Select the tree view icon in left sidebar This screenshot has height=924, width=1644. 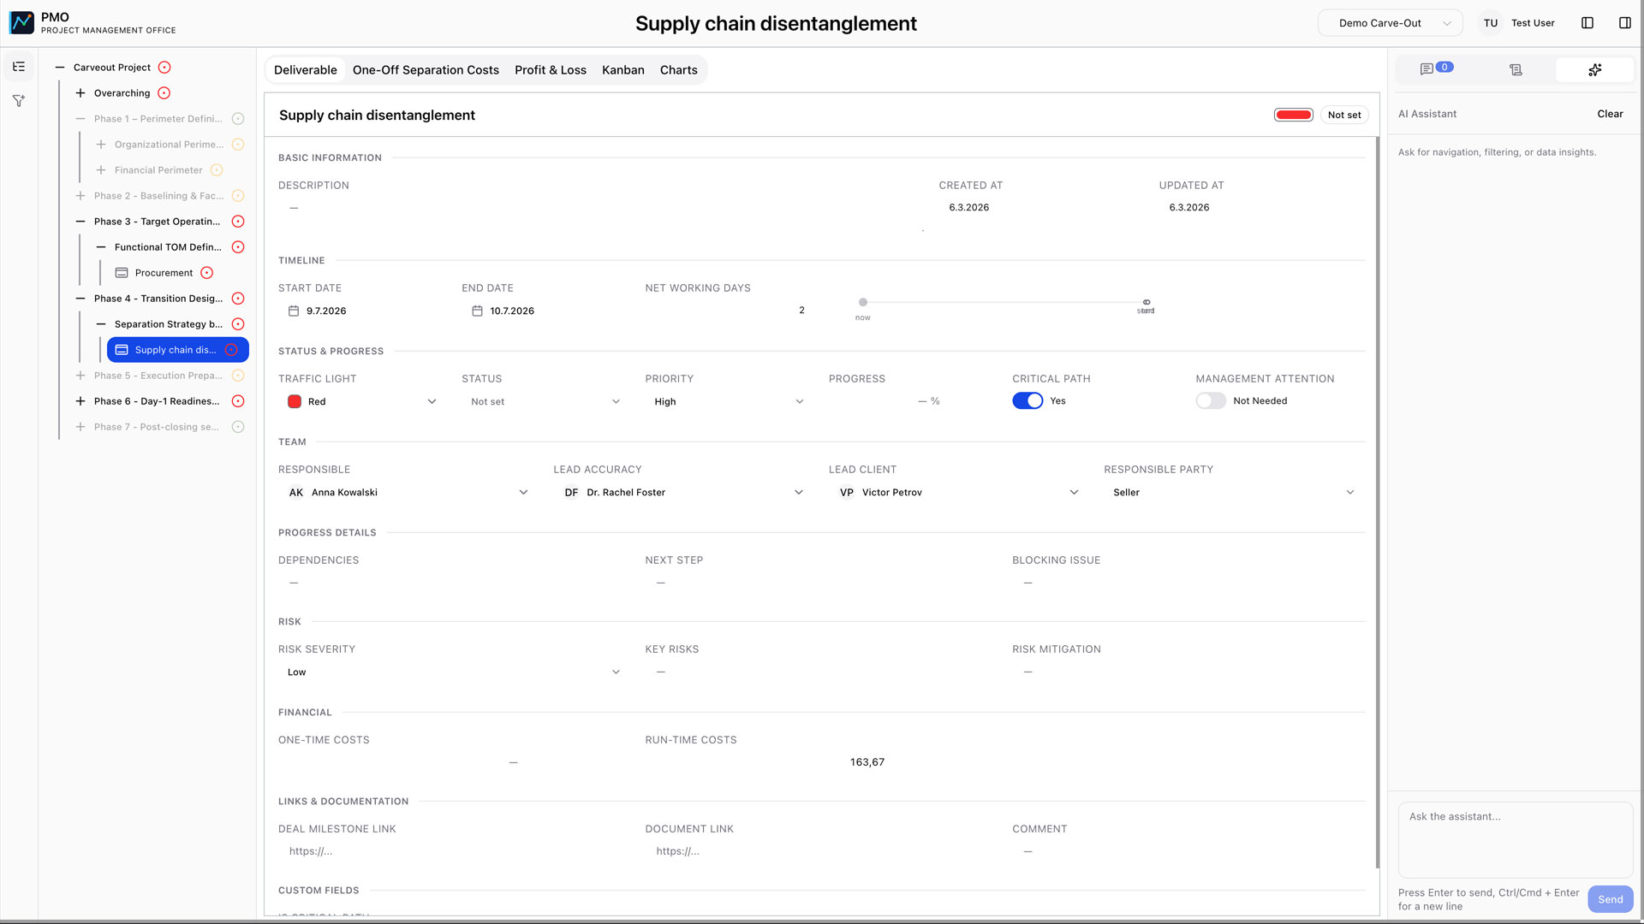coord(18,66)
